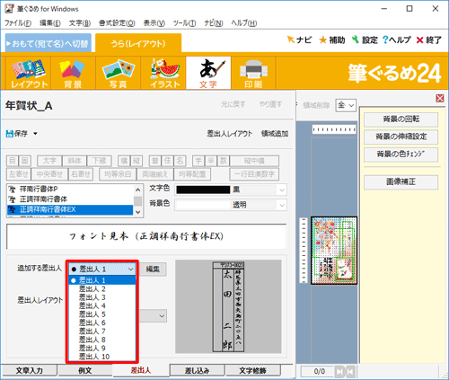Switch to the 例文 tab

(85, 370)
